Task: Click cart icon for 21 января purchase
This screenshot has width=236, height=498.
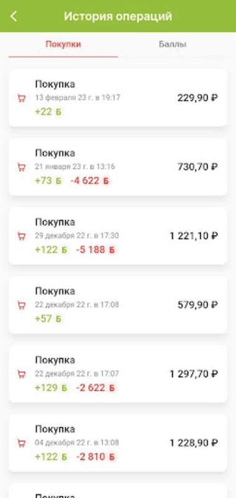Action: point(21,167)
